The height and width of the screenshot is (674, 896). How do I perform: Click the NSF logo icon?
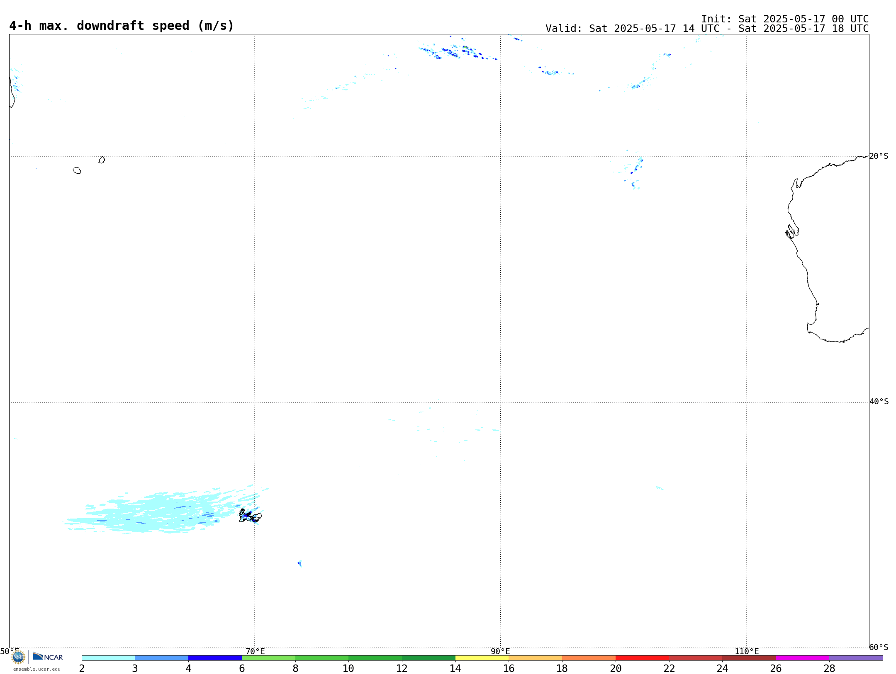[x=18, y=657]
